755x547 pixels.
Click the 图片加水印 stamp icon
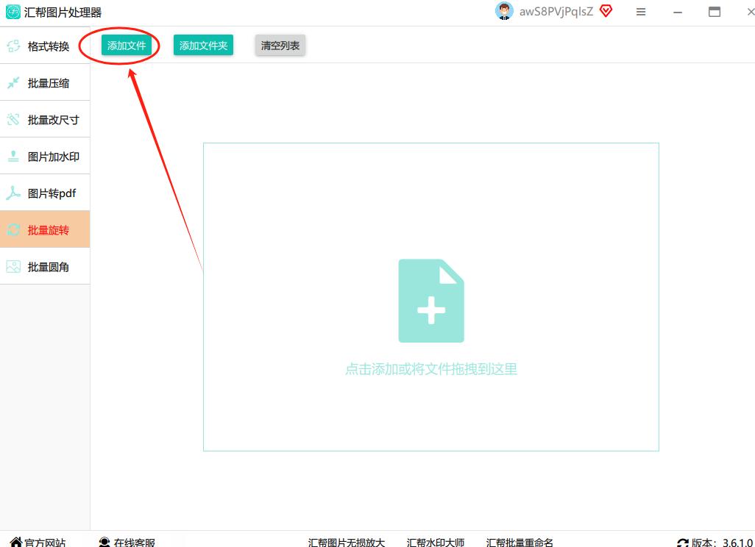pos(13,157)
